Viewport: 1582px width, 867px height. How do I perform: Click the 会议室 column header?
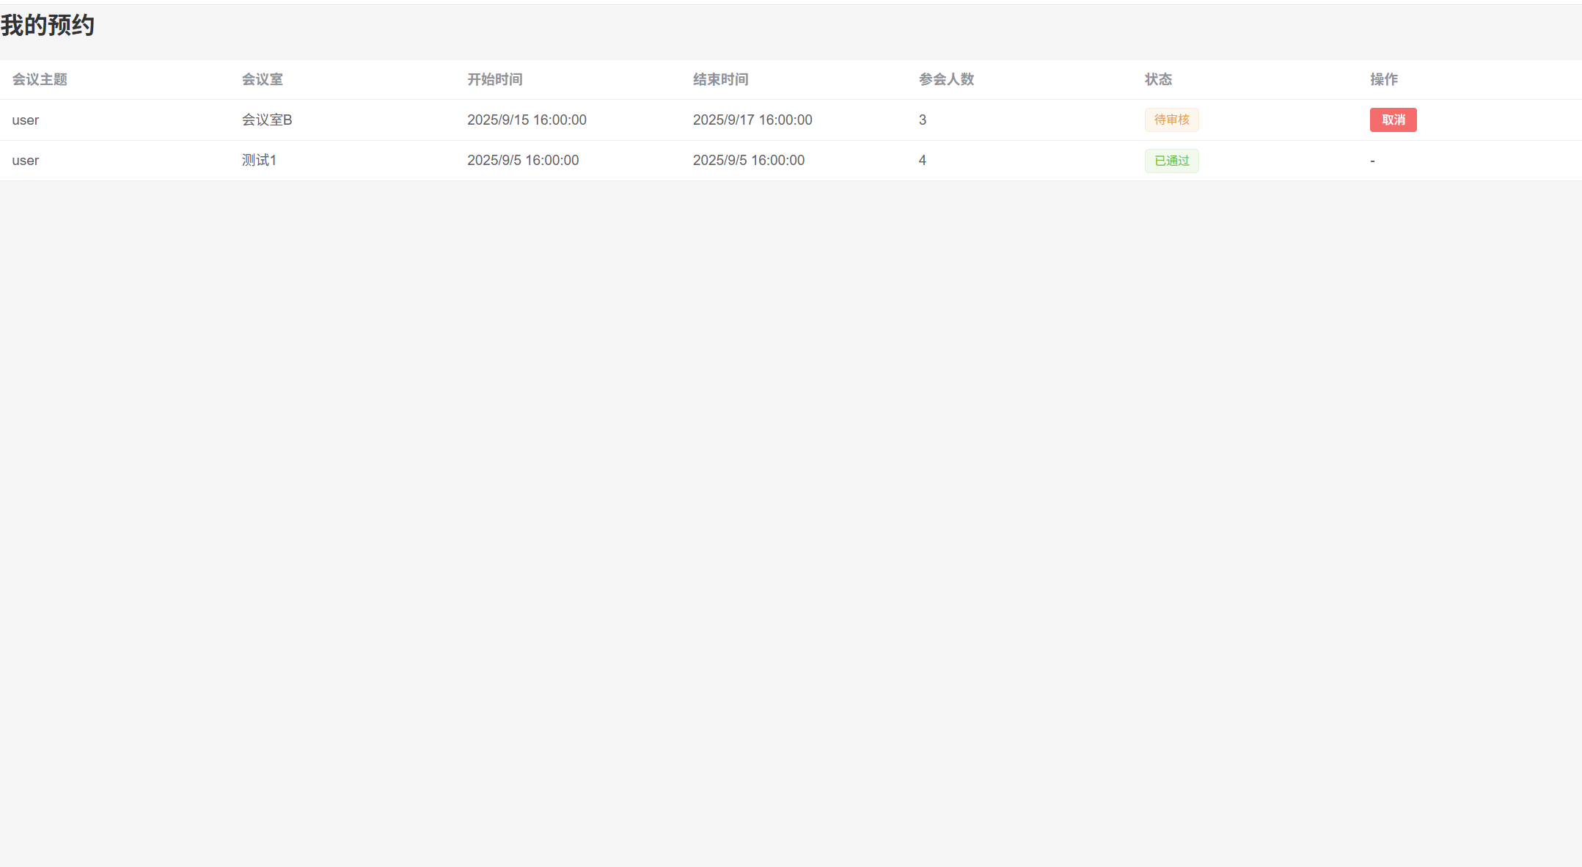(x=262, y=79)
